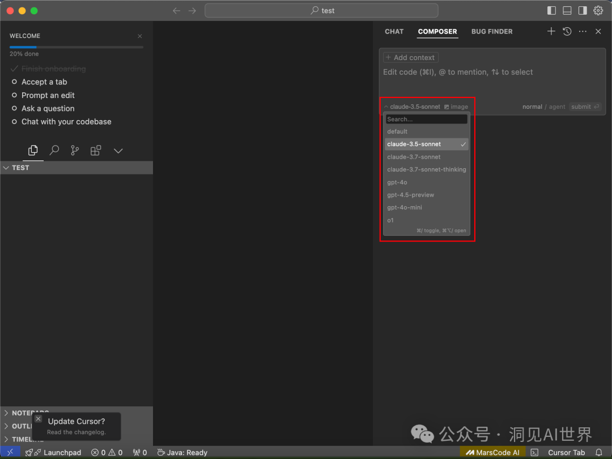The height and width of the screenshot is (459, 612).
Task: Start a new composer with plus icon
Action: (551, 31)
